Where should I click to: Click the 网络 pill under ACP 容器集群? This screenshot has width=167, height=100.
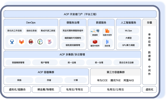[x=19, y=80]
